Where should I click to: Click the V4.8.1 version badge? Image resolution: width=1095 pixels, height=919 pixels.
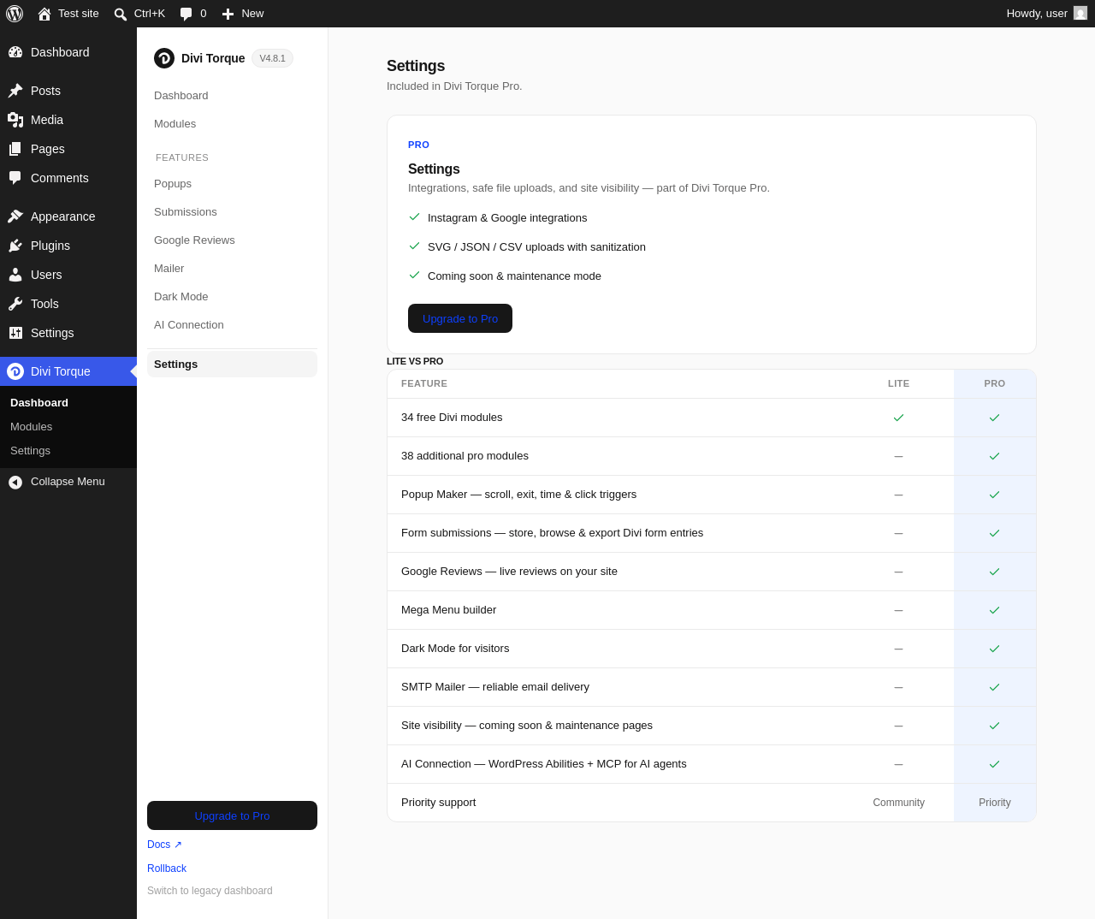pos(272,58)
